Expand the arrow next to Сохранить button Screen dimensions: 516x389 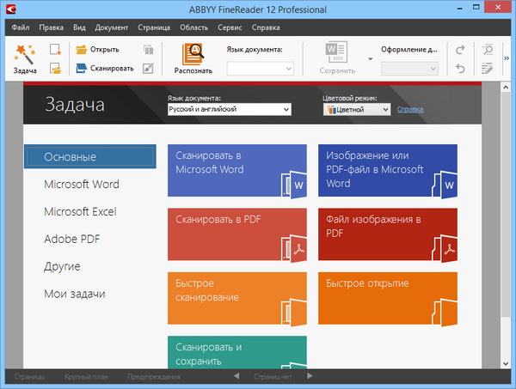(370, 59)
